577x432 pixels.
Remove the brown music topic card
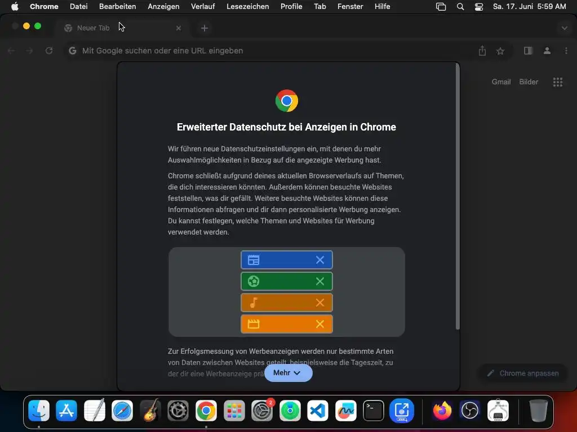pyautogui.click(x=320, y=302)
